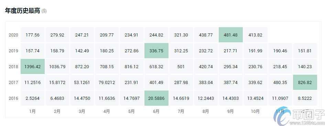Click the 币圈子 watermark logo
The image size is (325, 126).
coord(299,116)
